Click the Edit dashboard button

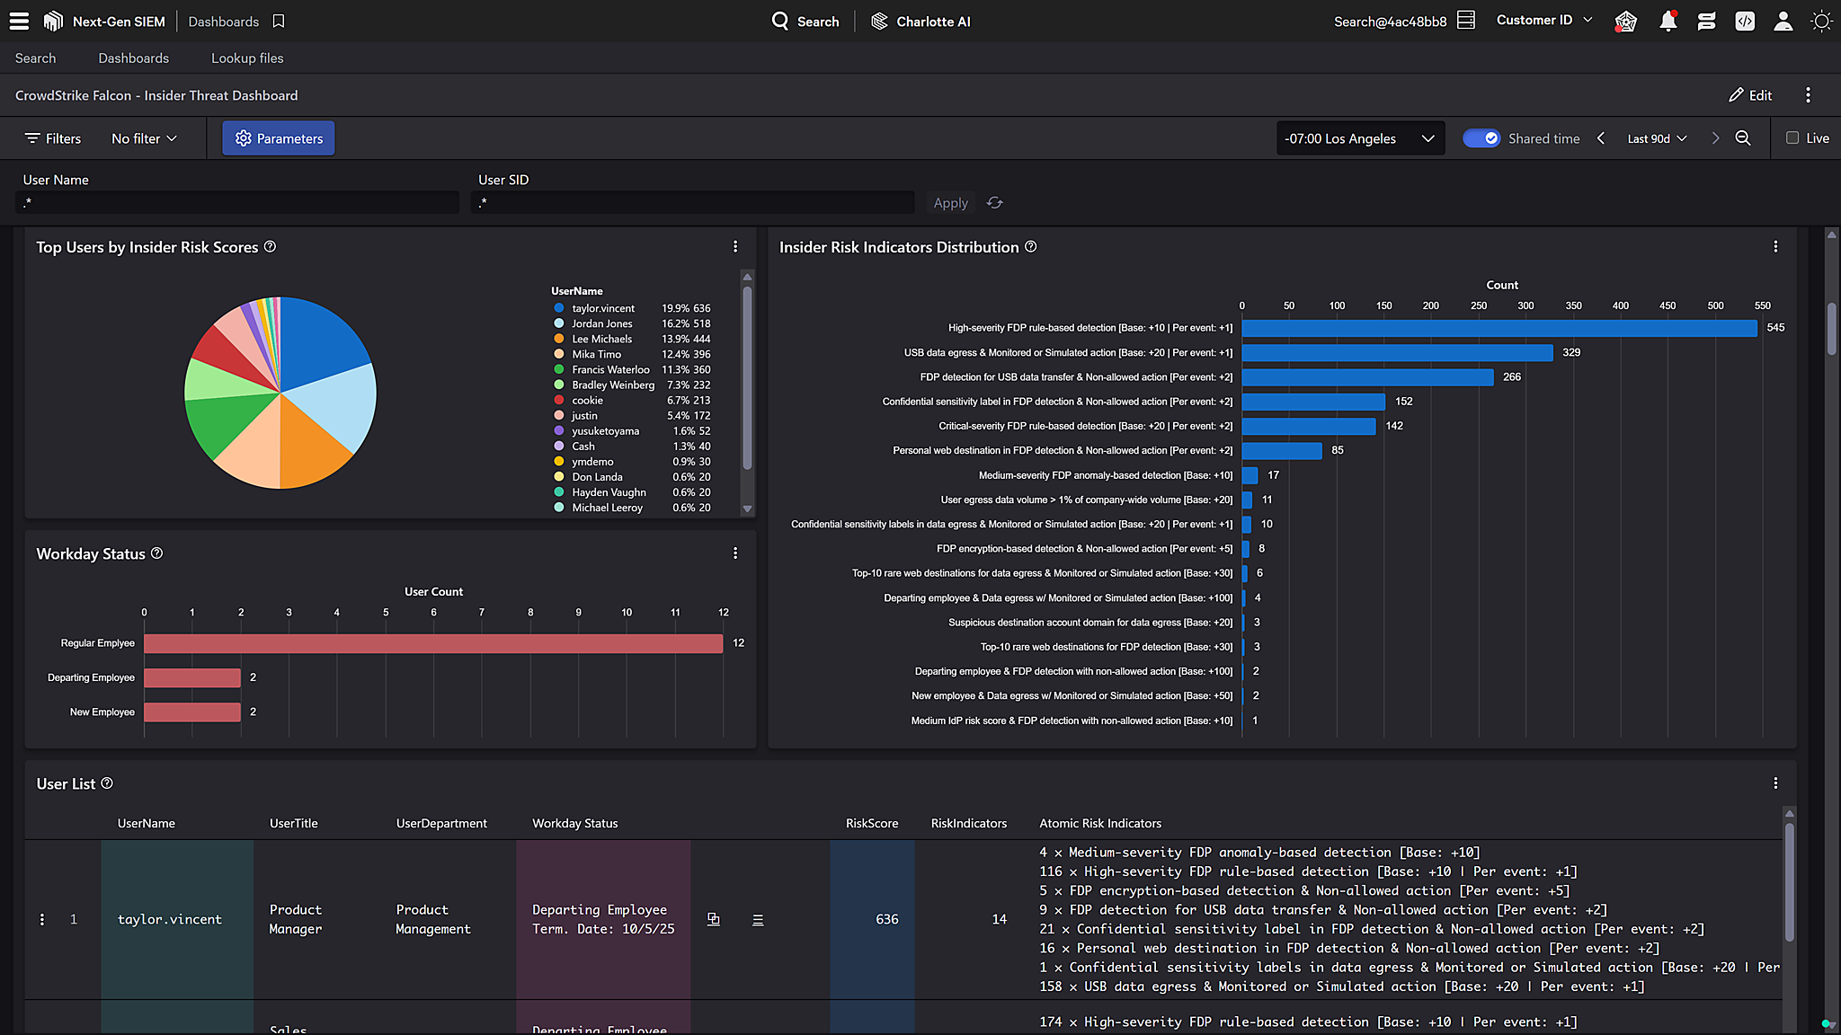1750,95
